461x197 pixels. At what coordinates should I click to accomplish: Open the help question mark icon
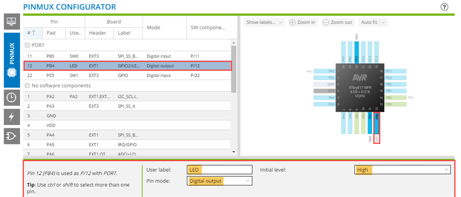[445, 7]
